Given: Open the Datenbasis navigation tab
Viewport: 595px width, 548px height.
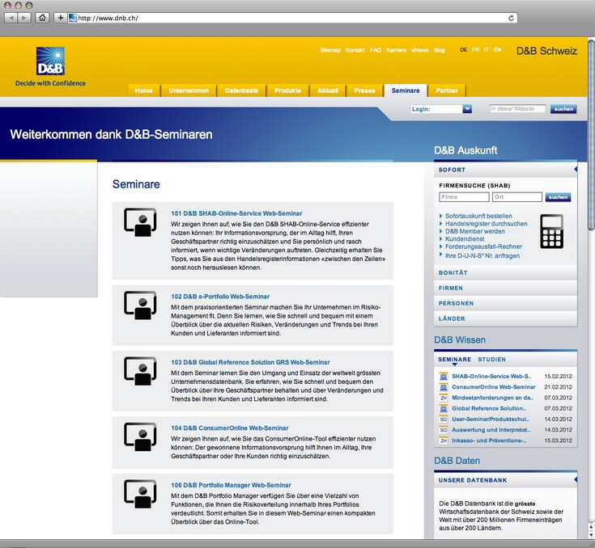Looking at the screenshot, I should coord(241,91).
